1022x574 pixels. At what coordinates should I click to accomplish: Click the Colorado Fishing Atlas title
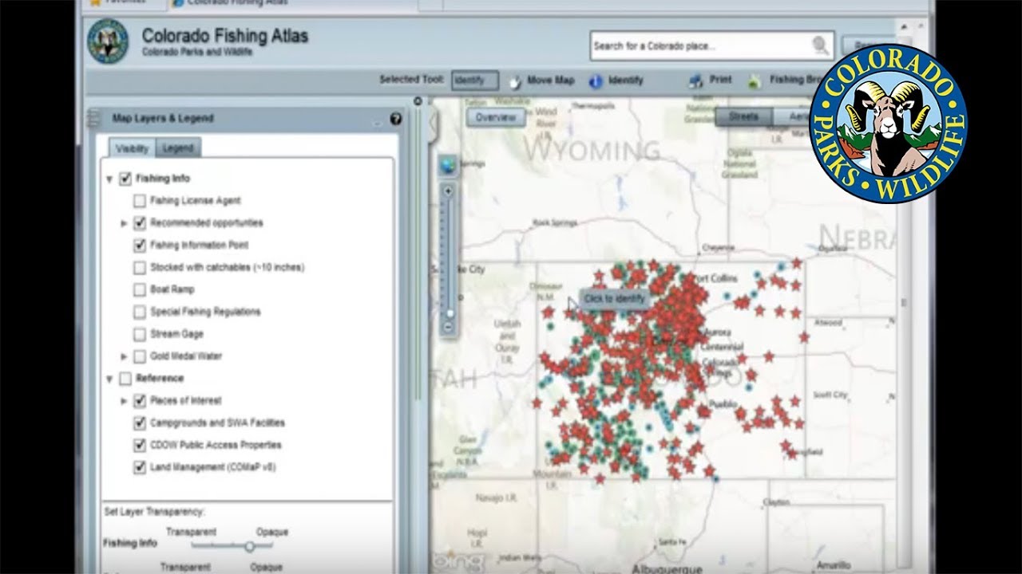point(224,36)
